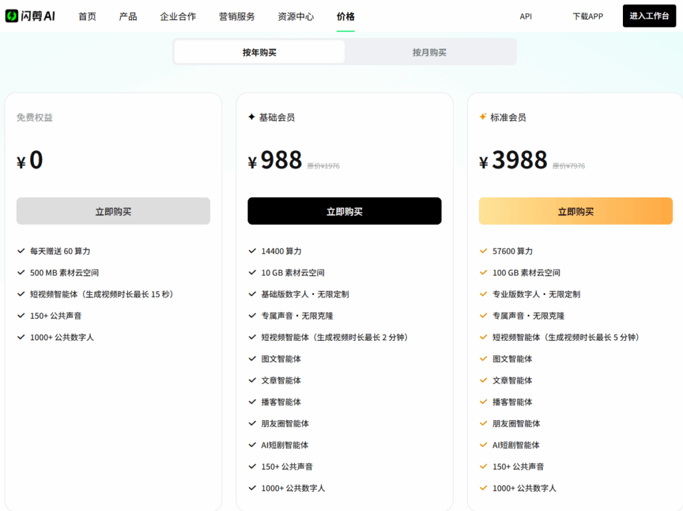Open the 营销服务 menu

pyautogui.click(x=237, y=17)
